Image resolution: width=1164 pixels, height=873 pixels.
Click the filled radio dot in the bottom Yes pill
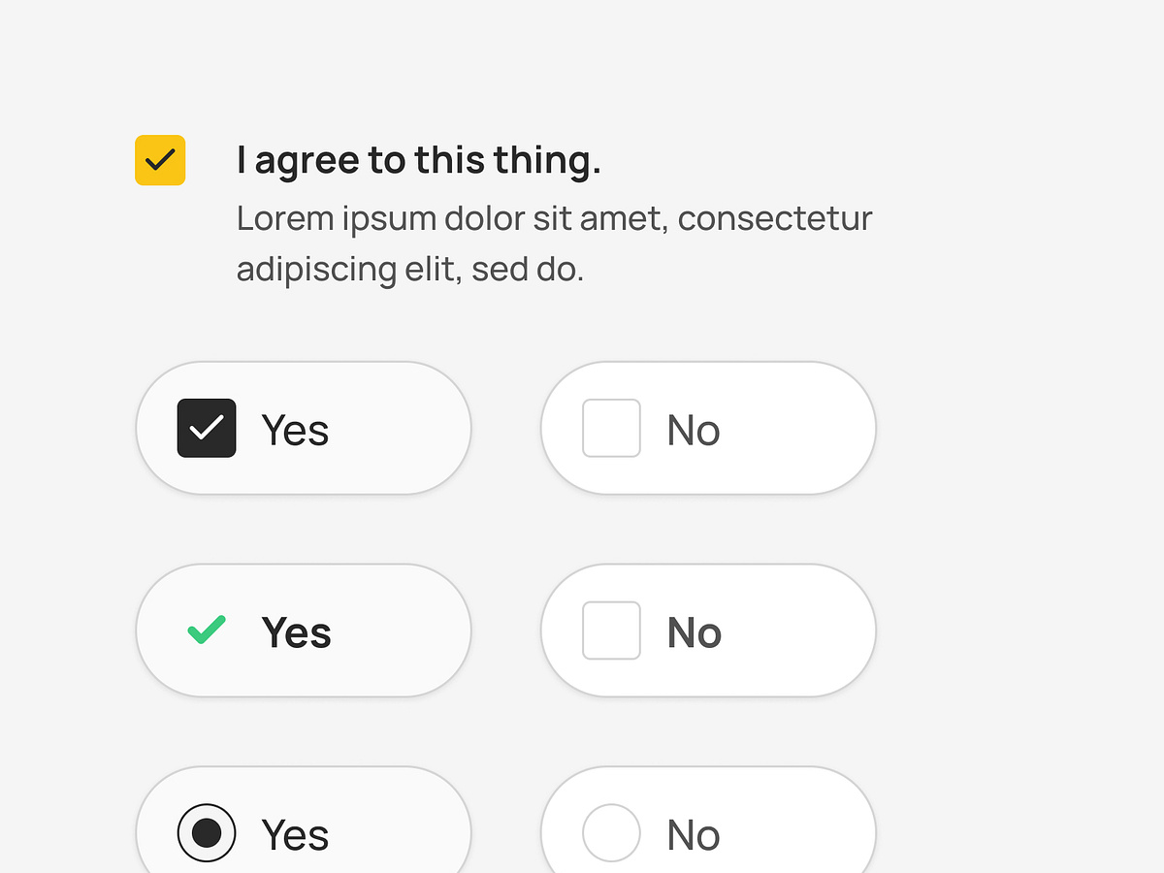(x=207, y=832)
